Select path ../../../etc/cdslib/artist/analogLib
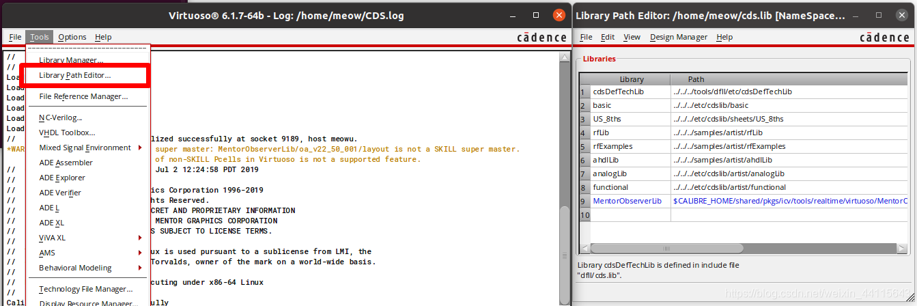This screenshot has height=306, width=917. (789, 173)
